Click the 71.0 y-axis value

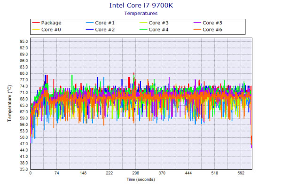[x=24, y=93]
